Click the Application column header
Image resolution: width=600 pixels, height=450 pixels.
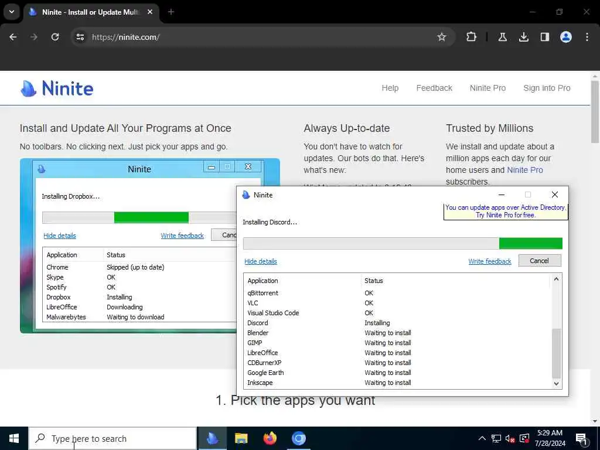point(302,281)
